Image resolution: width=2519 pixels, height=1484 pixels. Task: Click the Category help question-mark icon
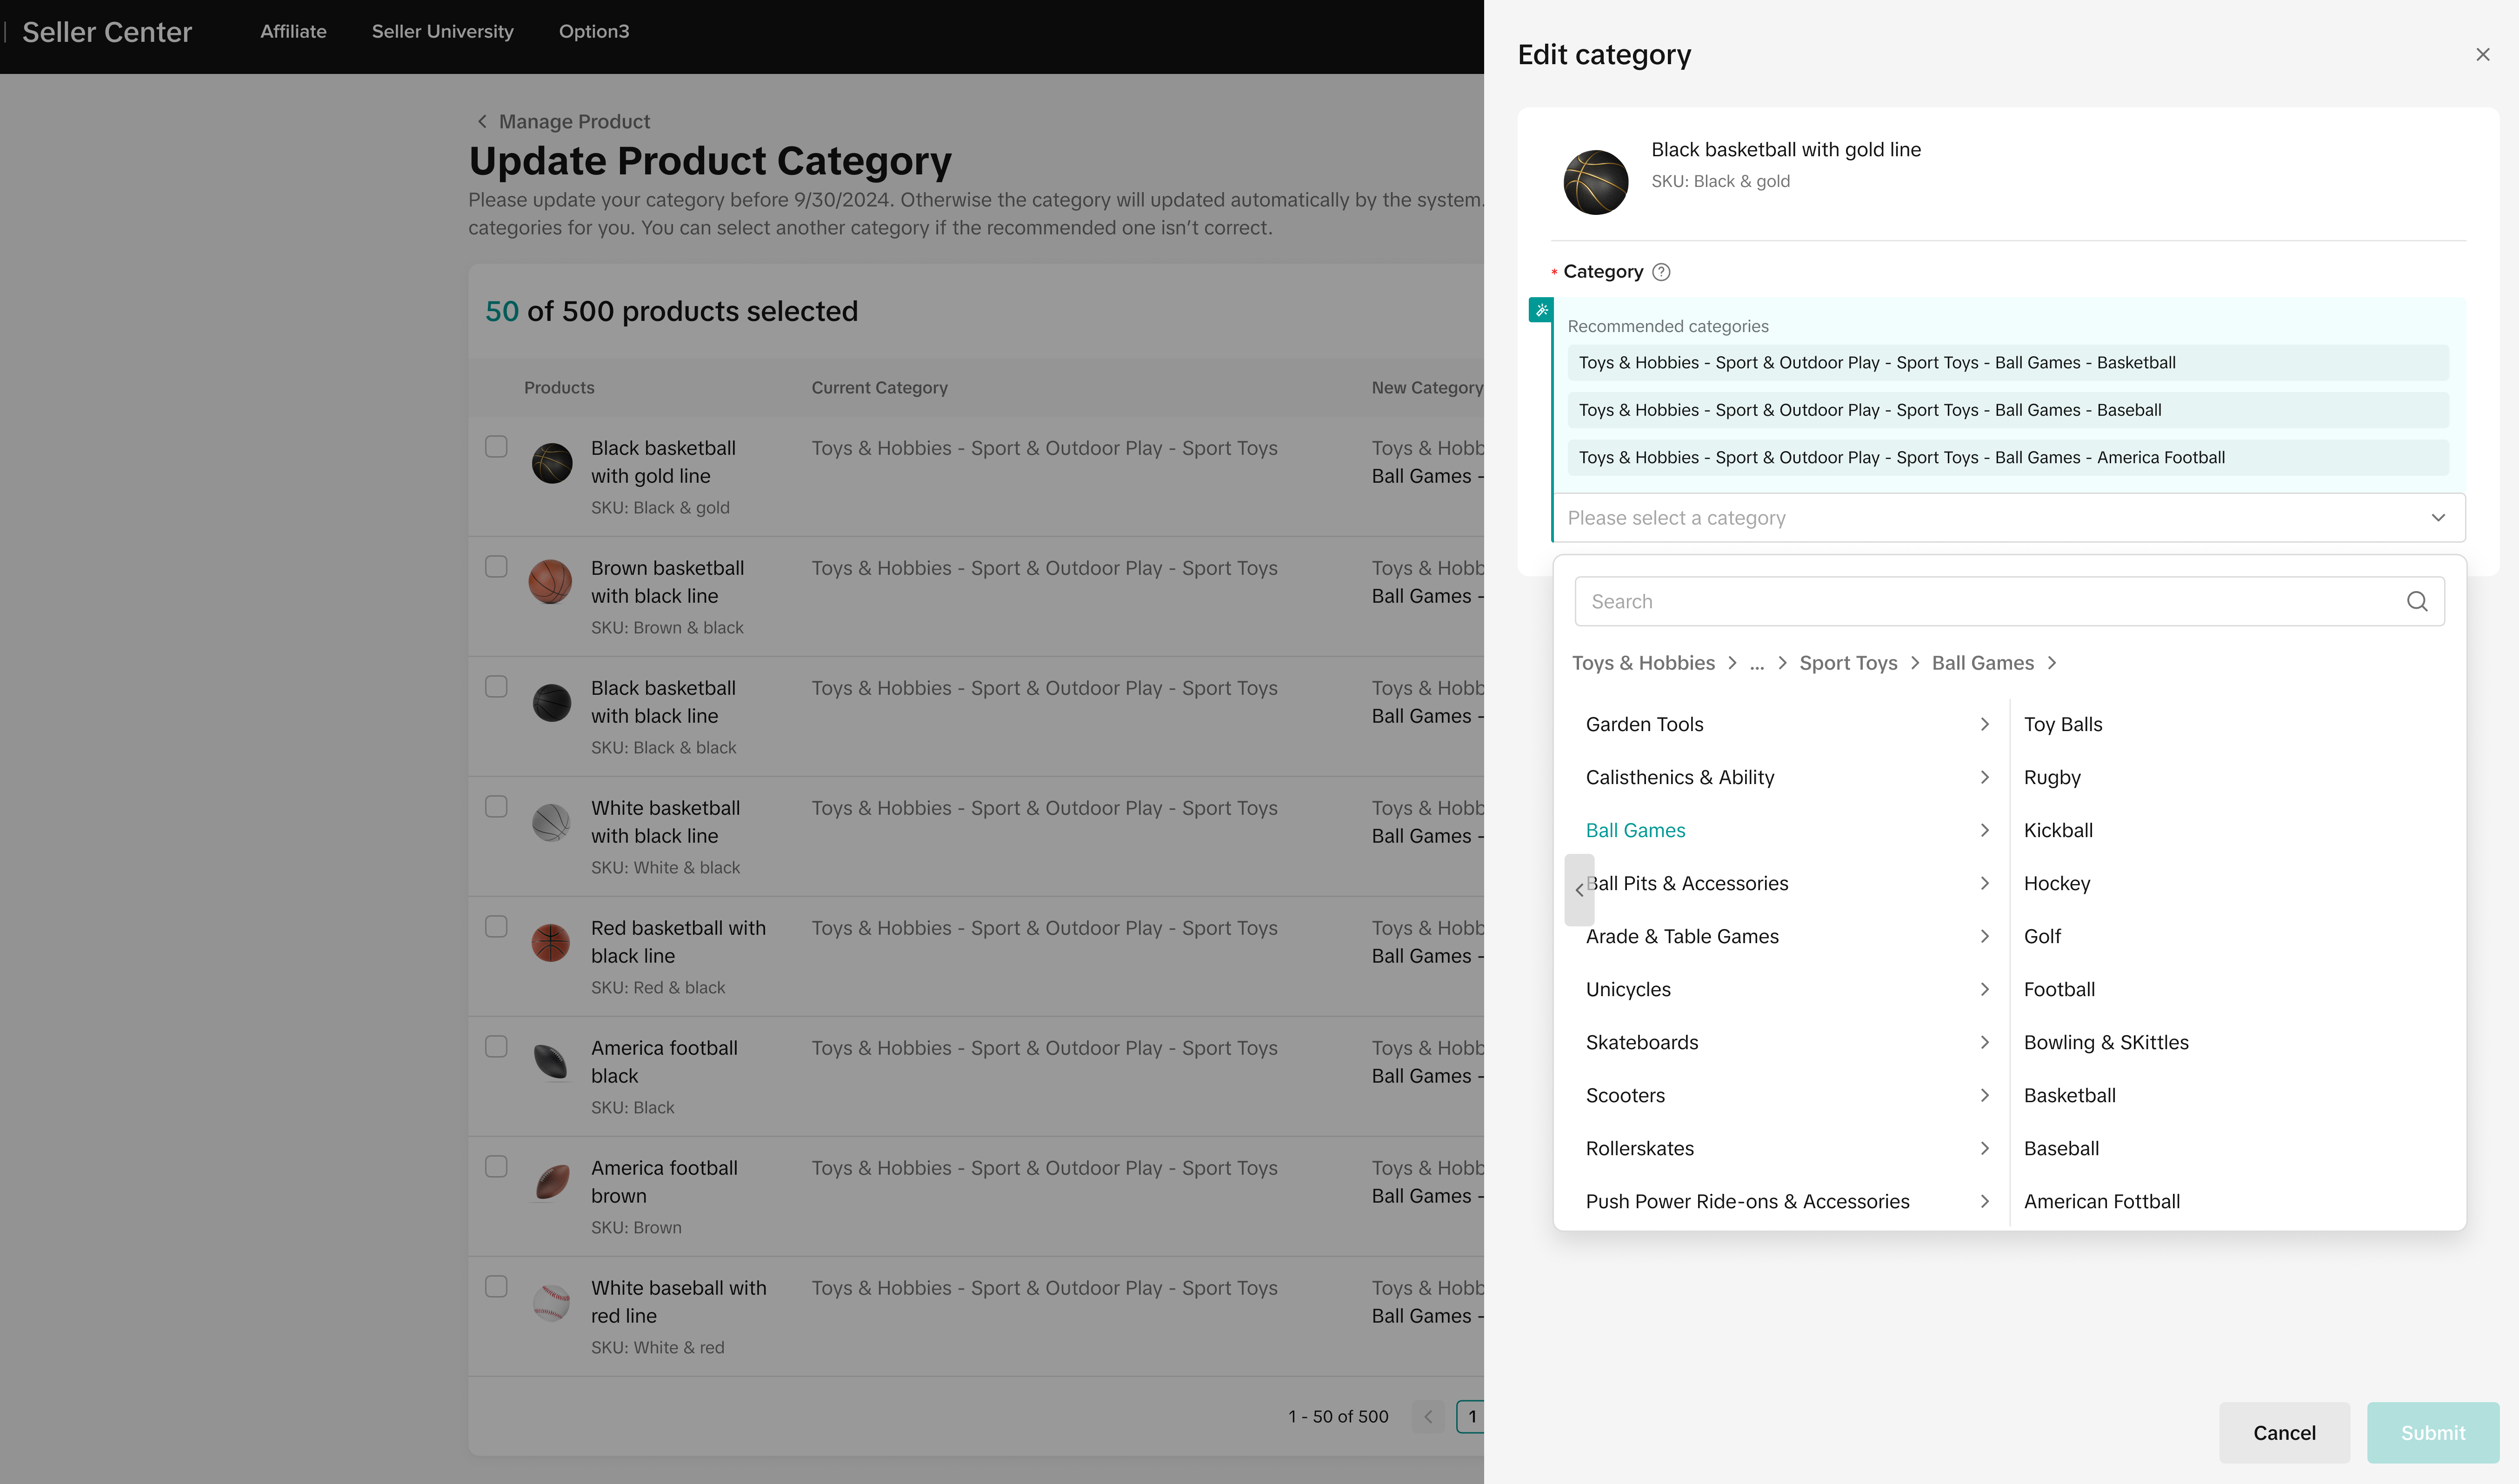[1661, 272]
